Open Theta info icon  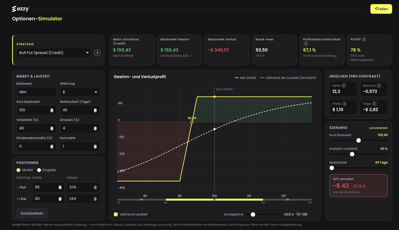[x=344, y=104]
